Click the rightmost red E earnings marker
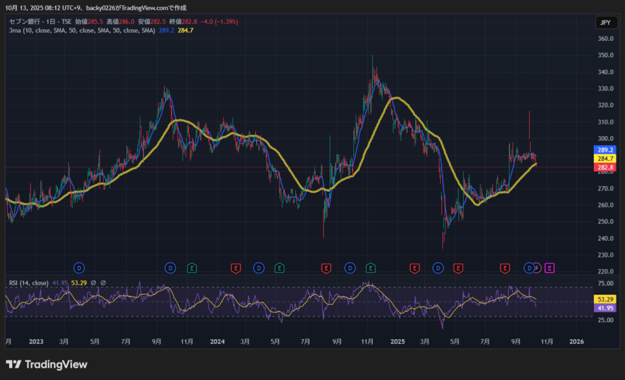Image resolution: width=625 pixels, height=380 pixels. pos(505,268)
